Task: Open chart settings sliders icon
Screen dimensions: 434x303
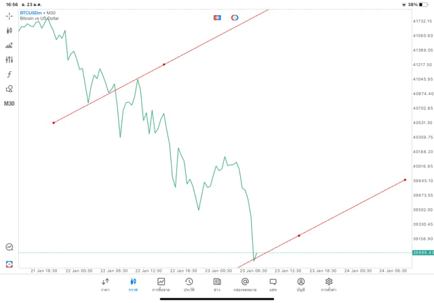Action: pos(9,60)
